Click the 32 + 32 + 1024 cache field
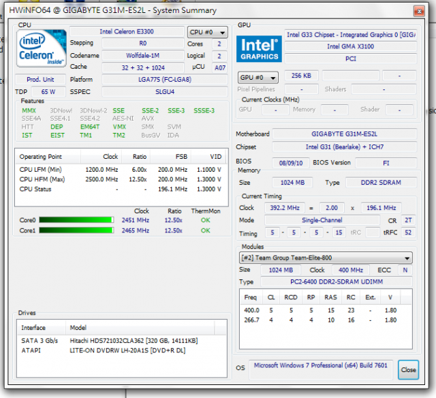Viewport: 436px width, 398px height. 143,67
